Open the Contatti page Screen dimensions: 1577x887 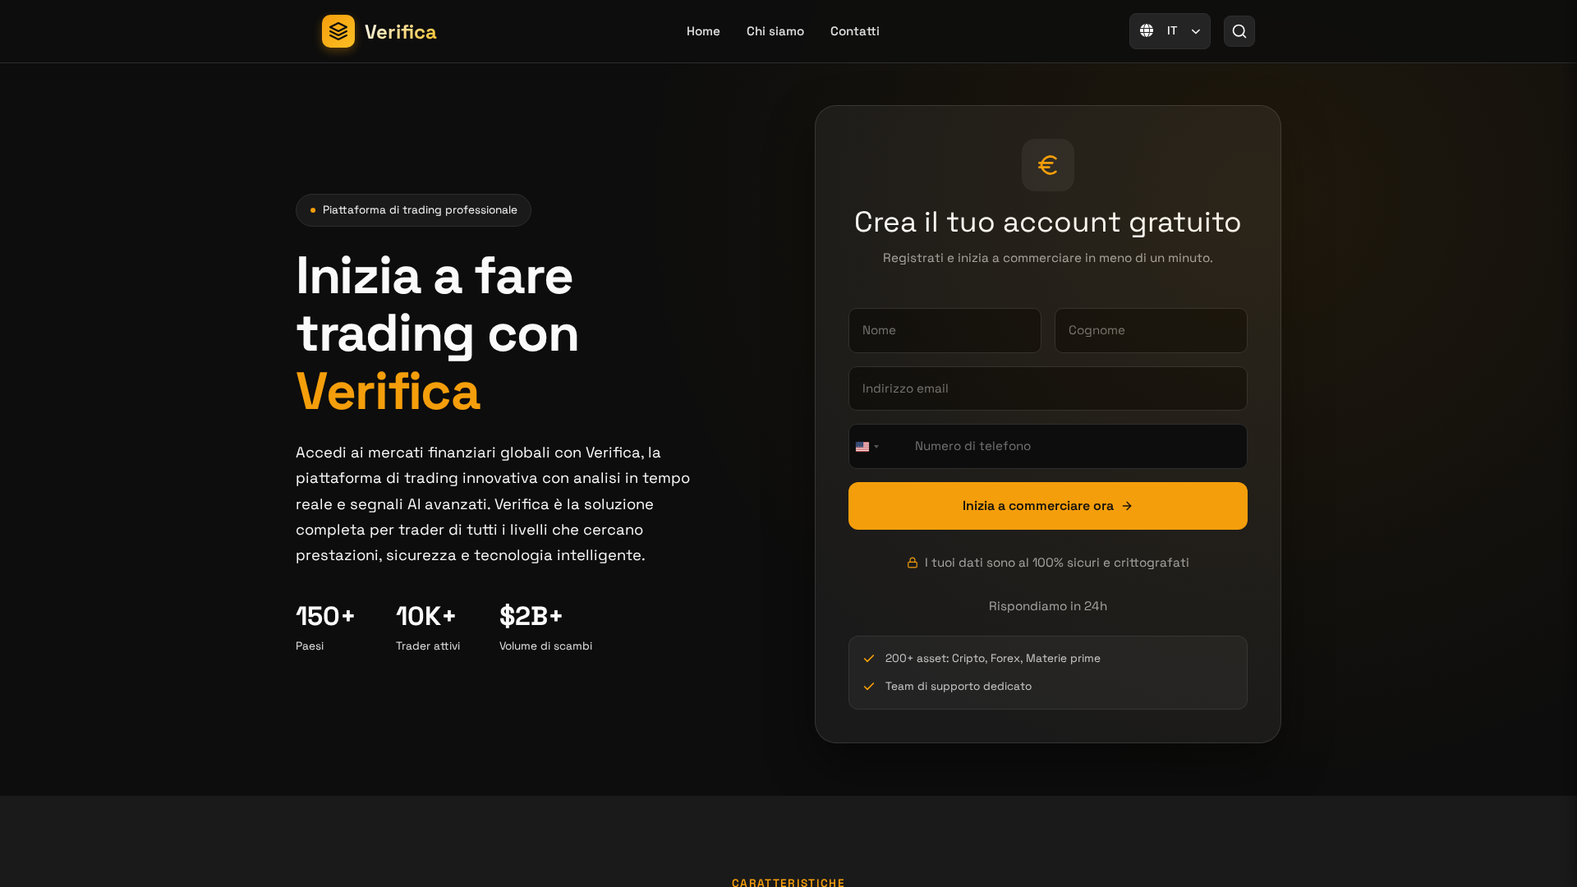coord(854,31)
